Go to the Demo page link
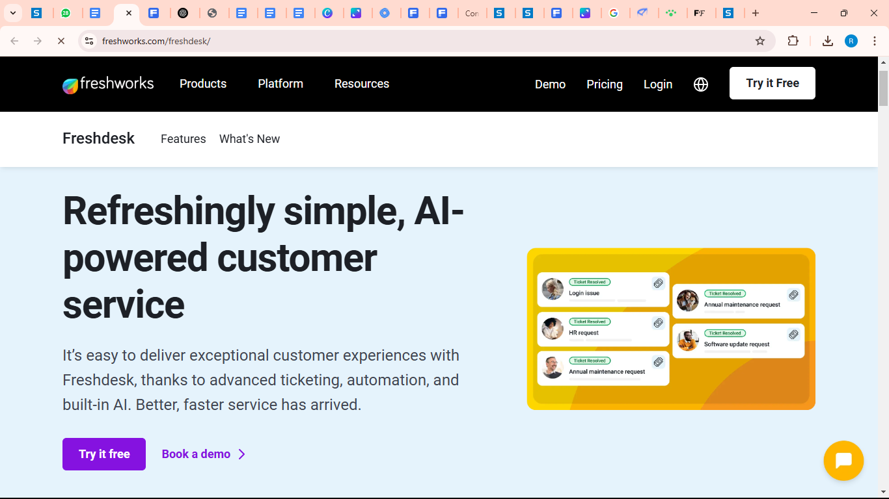The image size is (889, 499). 550,84
